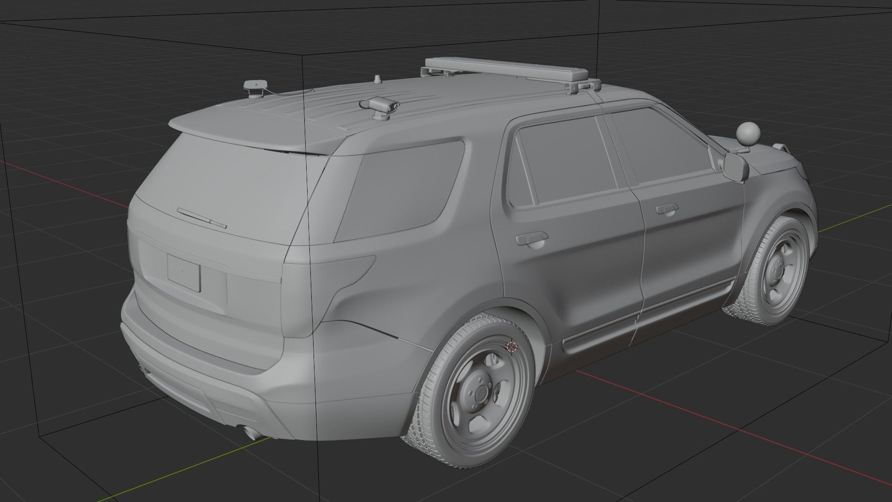Click the rear door handle
The width and height of the screenshot is (892, 502).
(x=532, y=239)
